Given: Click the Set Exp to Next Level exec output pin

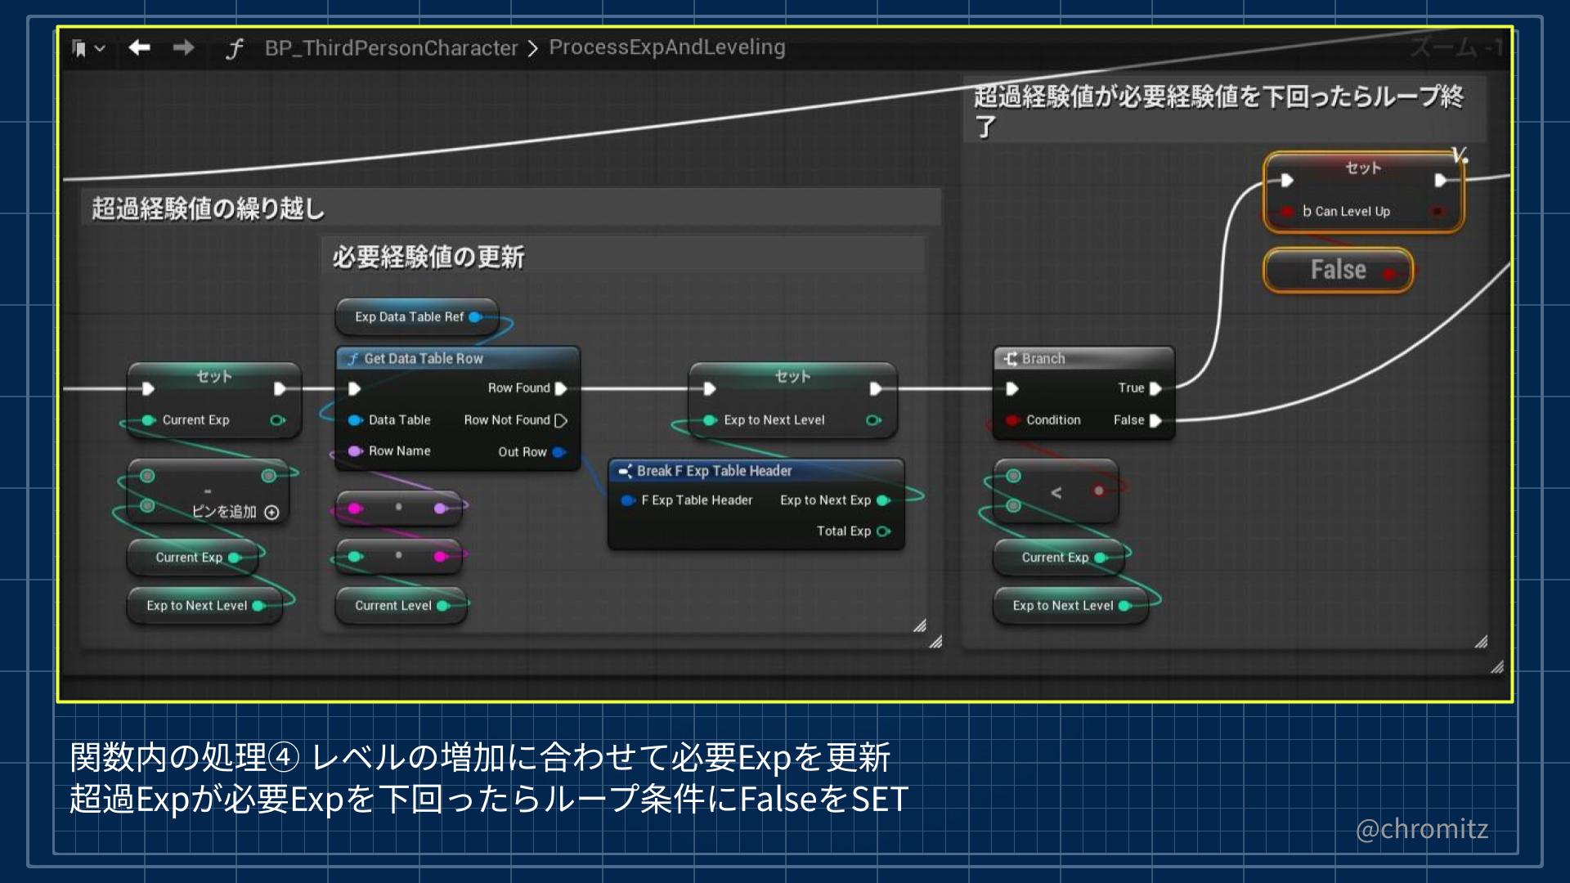Looking at the screenshot, I should coord(875,388).
